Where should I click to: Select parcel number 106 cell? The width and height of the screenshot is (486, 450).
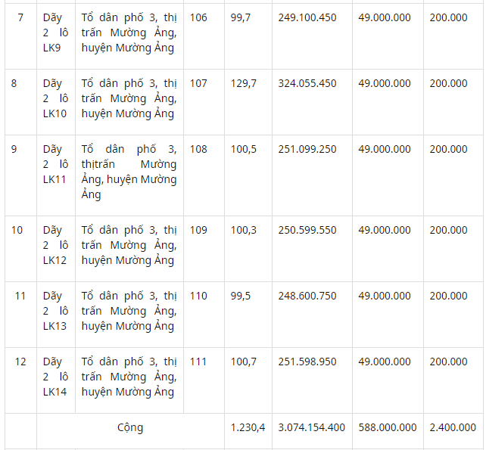click(204, 36)
